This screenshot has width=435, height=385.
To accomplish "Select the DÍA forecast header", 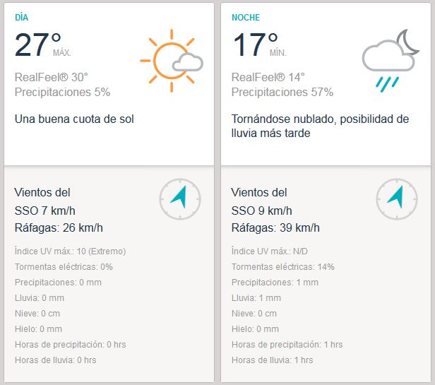I will (22, 17).
